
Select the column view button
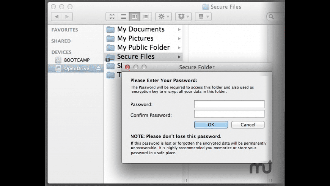(135, 17)
